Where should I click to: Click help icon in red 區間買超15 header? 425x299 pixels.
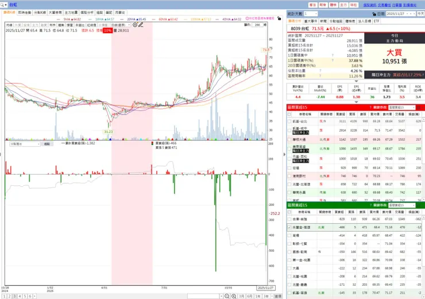(x=370, y=108)
